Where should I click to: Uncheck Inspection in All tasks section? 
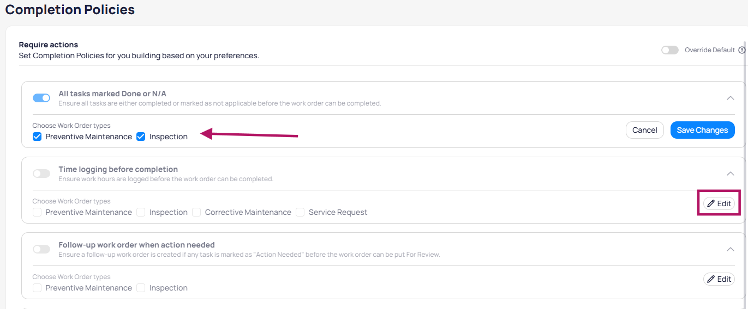click(x=141, y=137)
